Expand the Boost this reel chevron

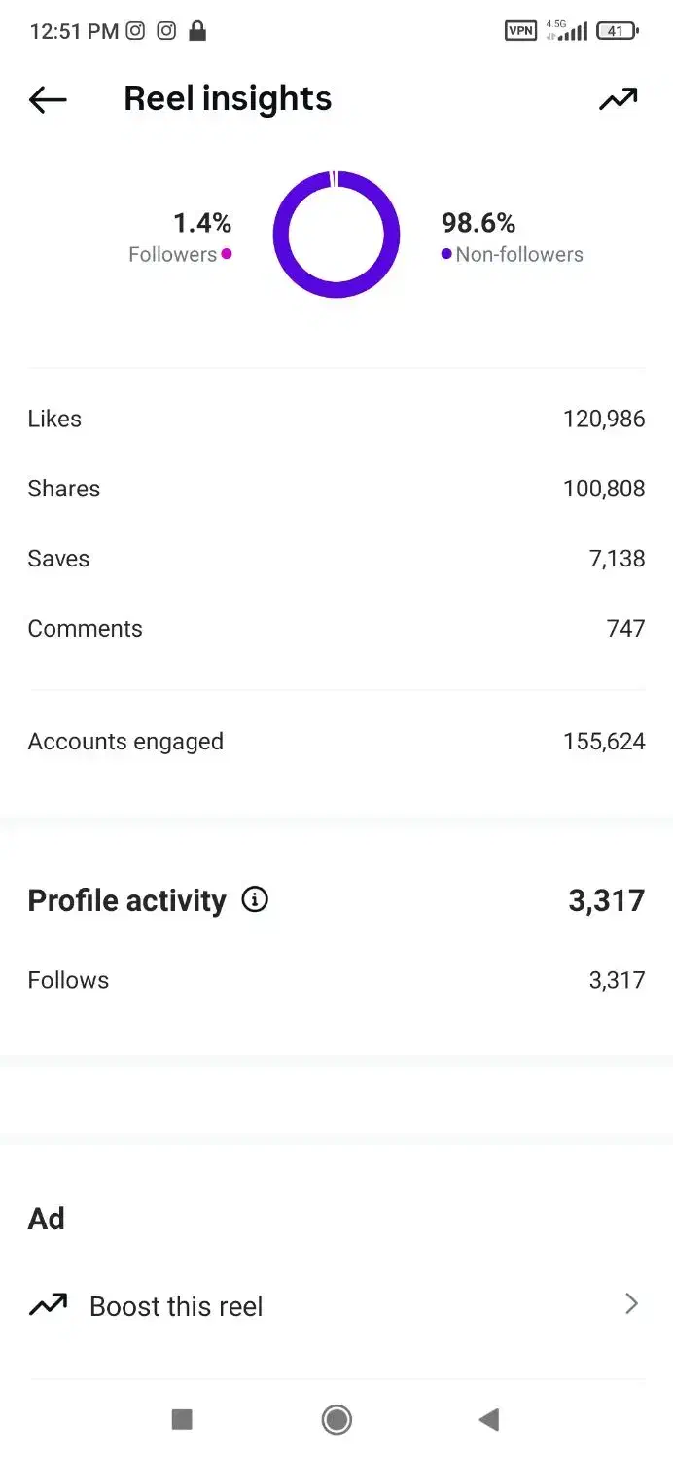coord(631,1304)
